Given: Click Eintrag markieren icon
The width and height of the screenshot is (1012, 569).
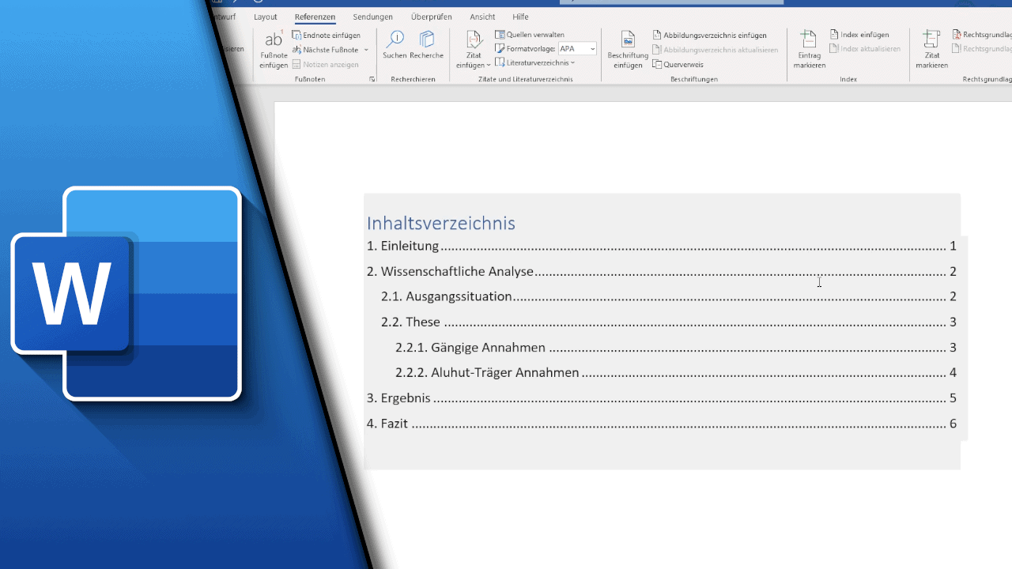Looking at the screenshot, I should point(808,40).
